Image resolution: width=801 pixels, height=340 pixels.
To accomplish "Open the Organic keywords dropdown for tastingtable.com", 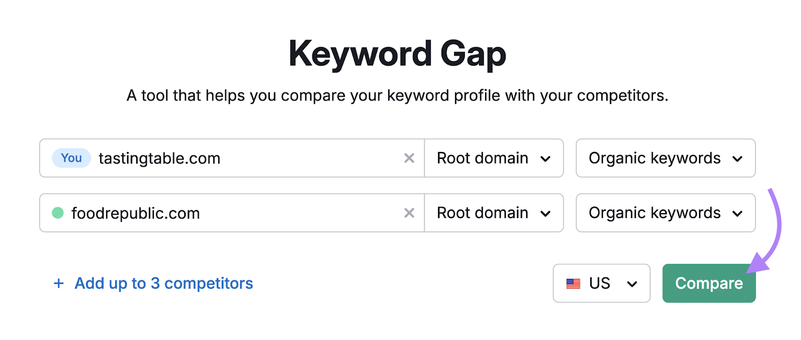I will click(665, 158).
